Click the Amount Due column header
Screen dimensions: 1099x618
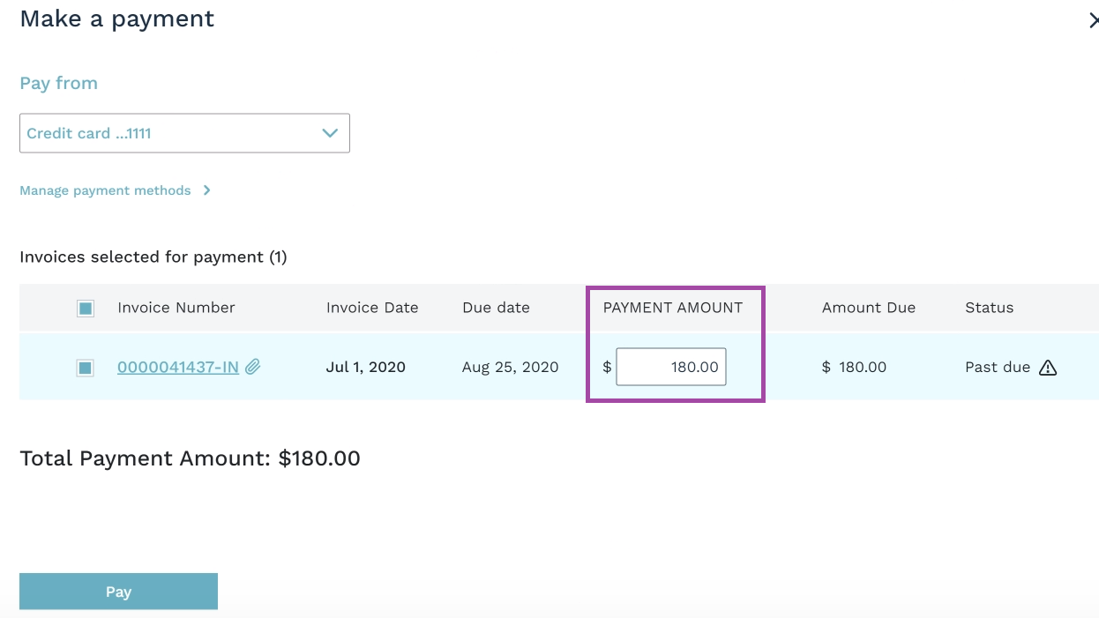pyautogui.click(x=868, y=308)
